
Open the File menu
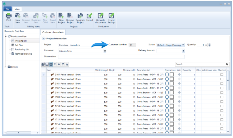[8, 9]
